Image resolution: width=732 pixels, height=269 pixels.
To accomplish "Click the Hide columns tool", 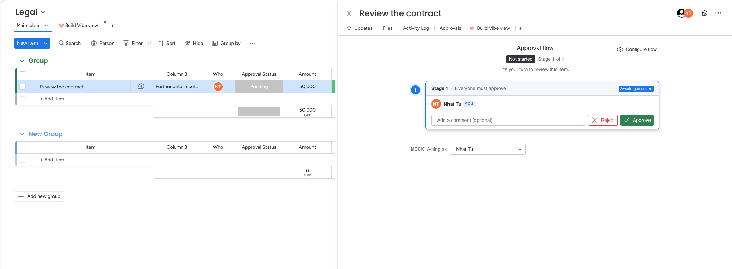I will pyautogui.click(x=194, y=43).
